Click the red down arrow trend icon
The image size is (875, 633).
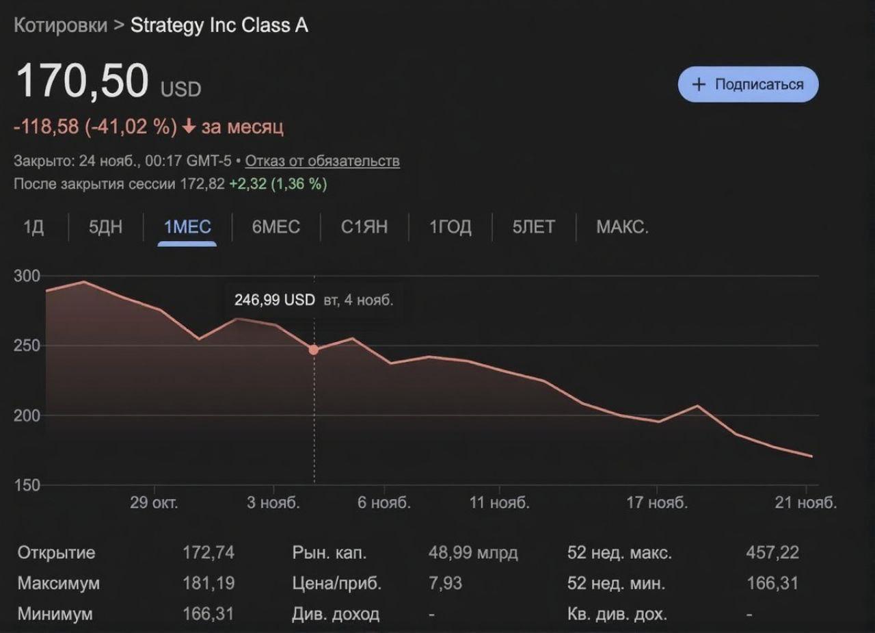(189, 127)
